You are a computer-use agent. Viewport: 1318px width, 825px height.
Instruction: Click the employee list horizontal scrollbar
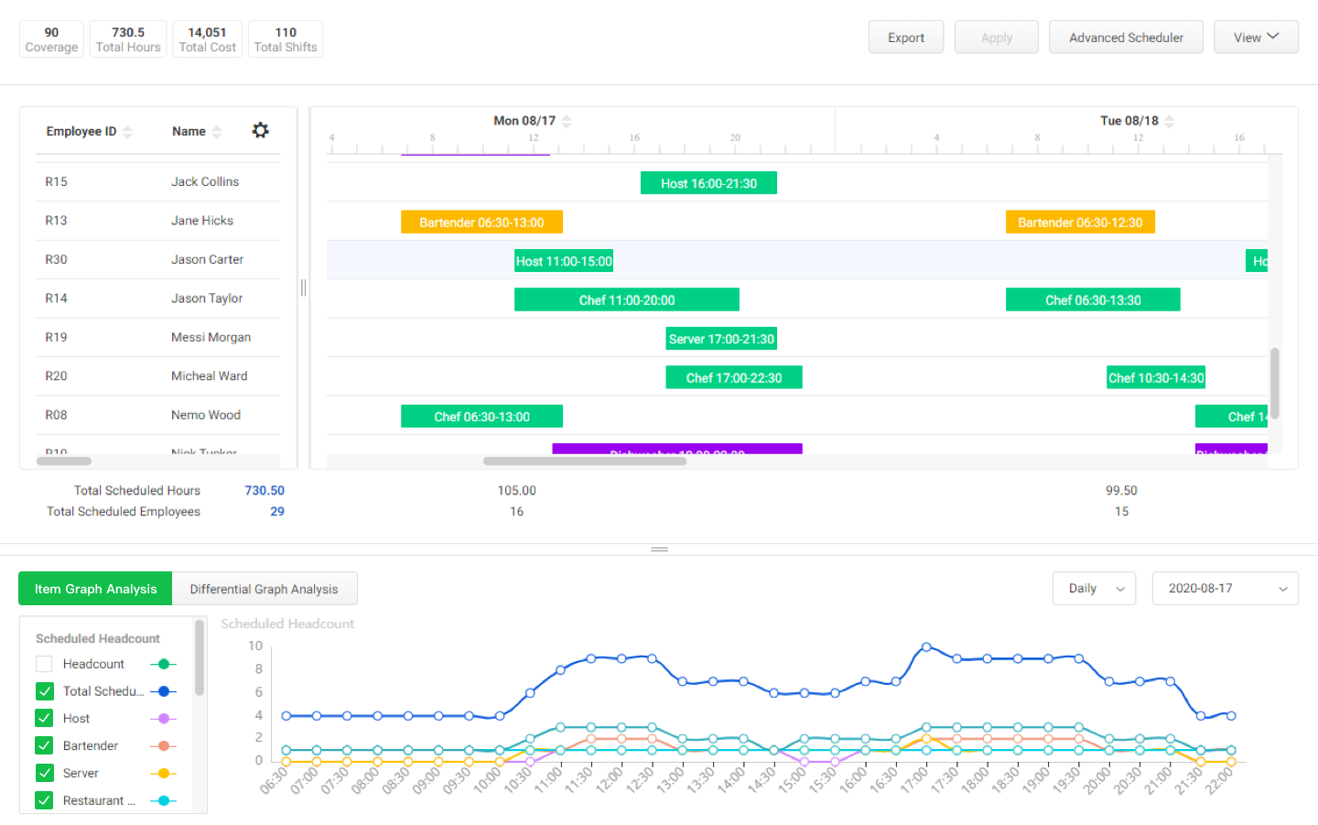tap(64, 461)
